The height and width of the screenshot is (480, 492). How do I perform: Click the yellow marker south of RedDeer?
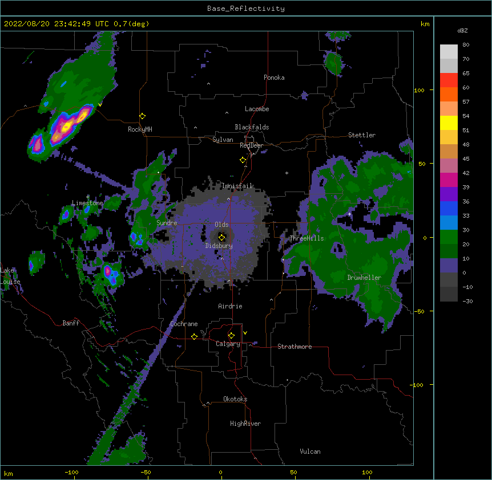[x=243, y=160]
